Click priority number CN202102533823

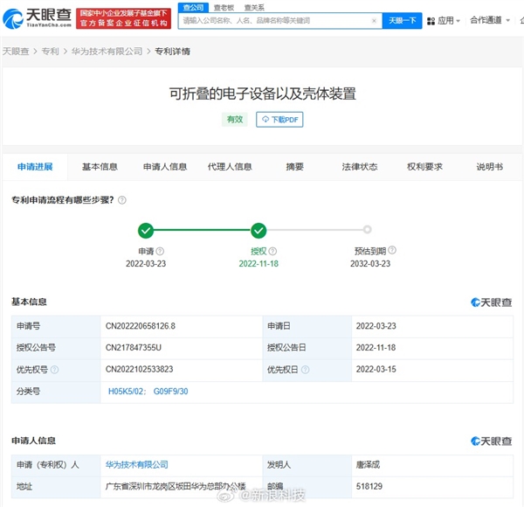click(x=140, y=369)
